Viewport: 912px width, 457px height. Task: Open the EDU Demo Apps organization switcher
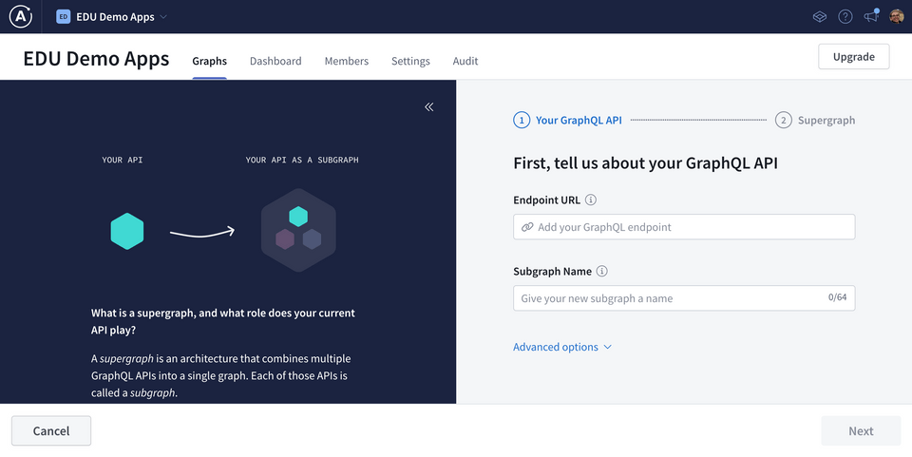pyautogui.click(x=112, y=17)
